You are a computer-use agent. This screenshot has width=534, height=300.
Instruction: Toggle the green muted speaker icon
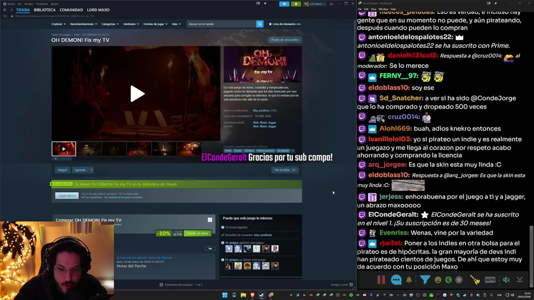coord(506,280)
